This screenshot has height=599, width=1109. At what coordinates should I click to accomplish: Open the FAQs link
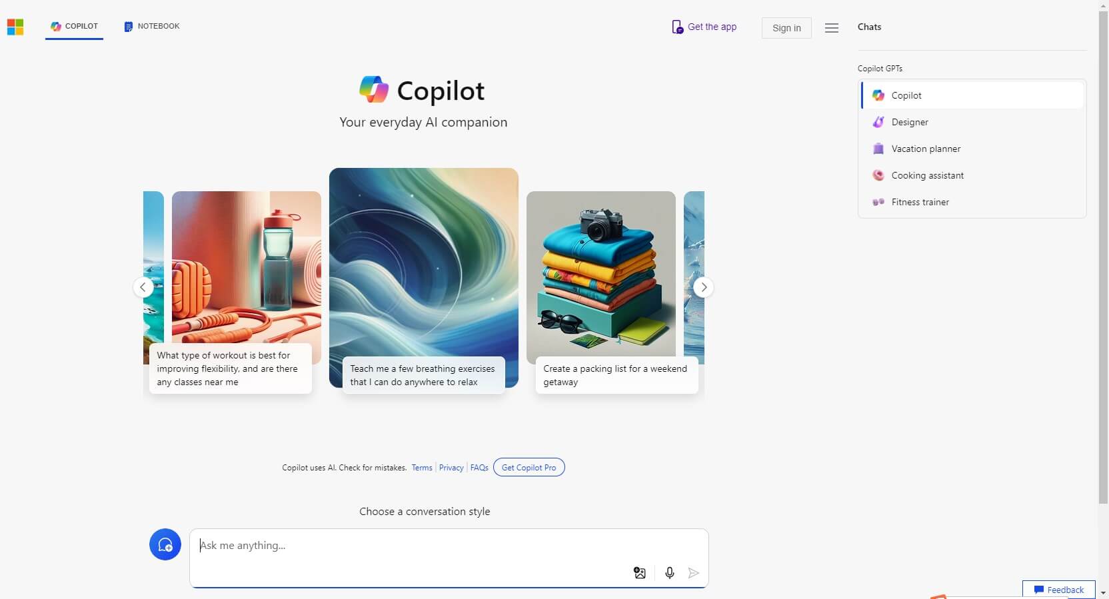[x=479, y=468]
